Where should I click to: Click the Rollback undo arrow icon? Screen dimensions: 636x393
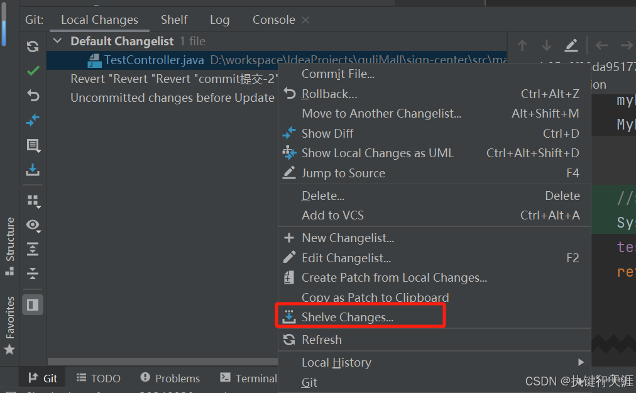pyautogui.click(x=33, y=94)
